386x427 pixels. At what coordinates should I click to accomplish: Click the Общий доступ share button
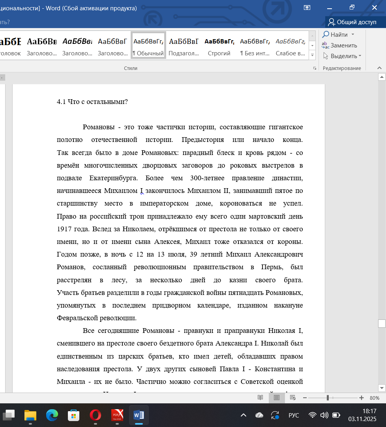click(x=352, y=22)
